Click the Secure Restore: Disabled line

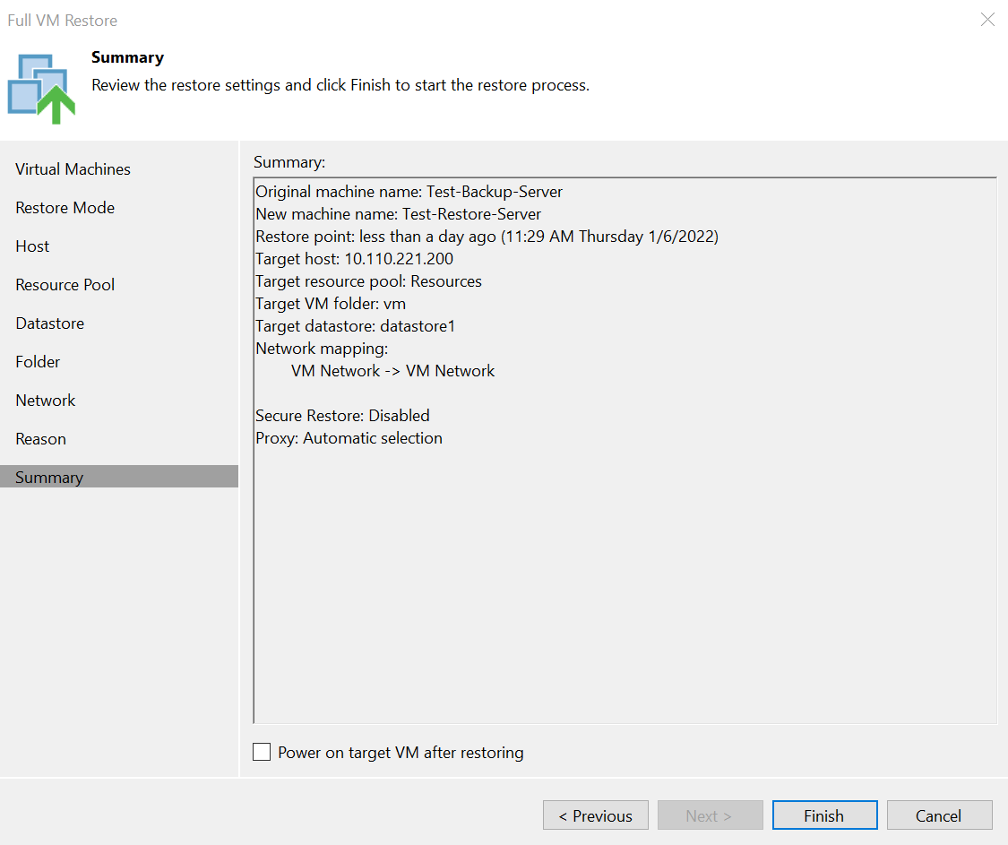[x=342, y=416]
